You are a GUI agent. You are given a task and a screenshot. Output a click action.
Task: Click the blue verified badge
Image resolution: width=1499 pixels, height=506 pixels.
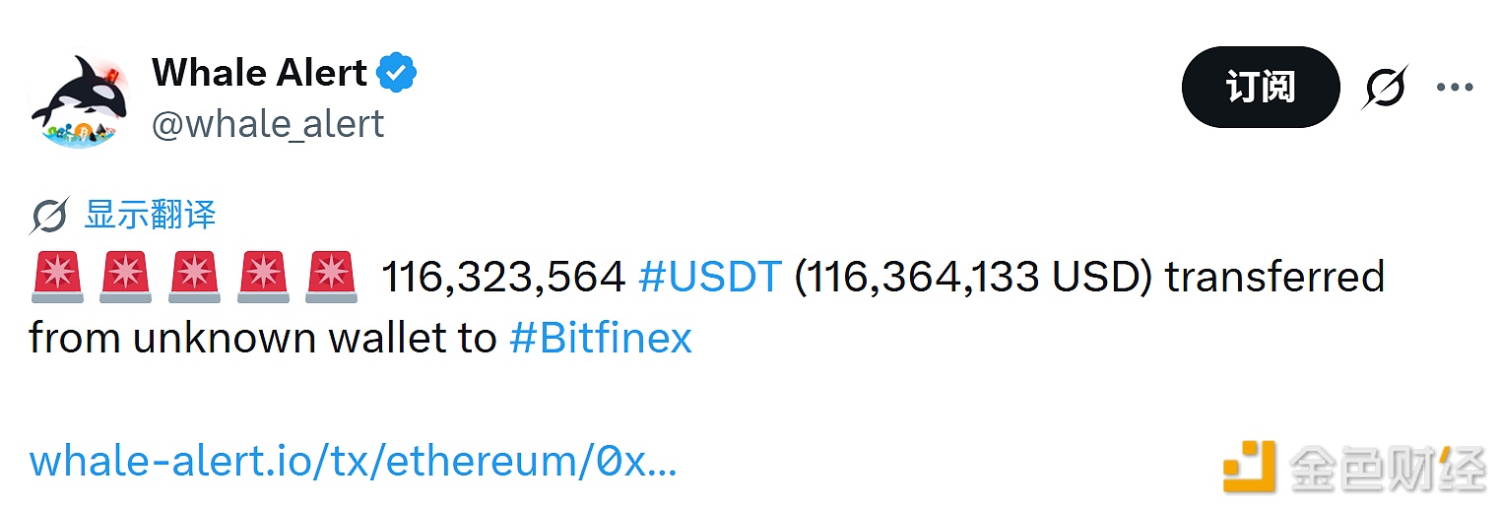[398, 74]
